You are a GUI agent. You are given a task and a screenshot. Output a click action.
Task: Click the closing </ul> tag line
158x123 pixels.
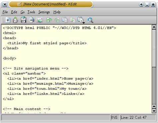8,99
